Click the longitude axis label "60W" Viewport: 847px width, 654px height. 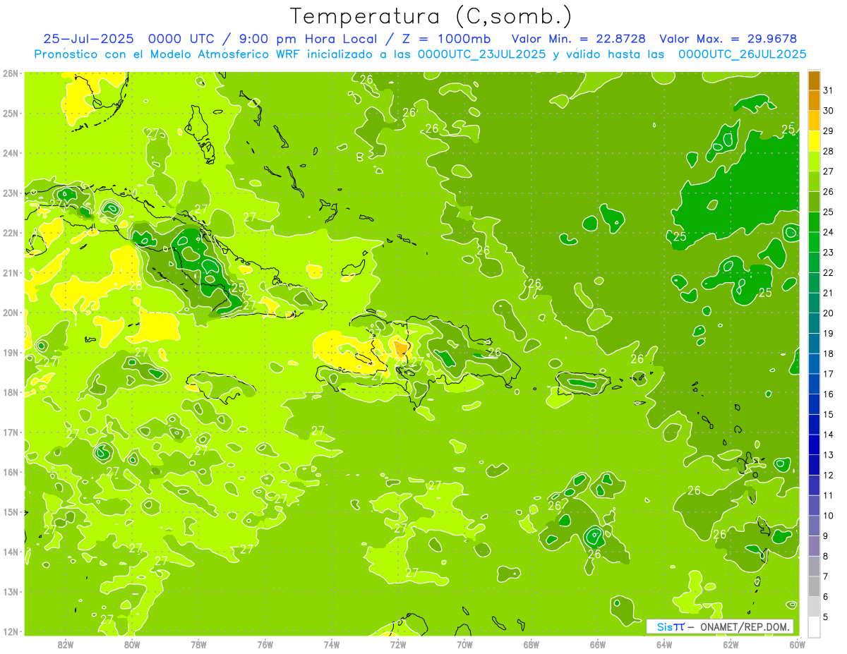(x=798, y=644)
